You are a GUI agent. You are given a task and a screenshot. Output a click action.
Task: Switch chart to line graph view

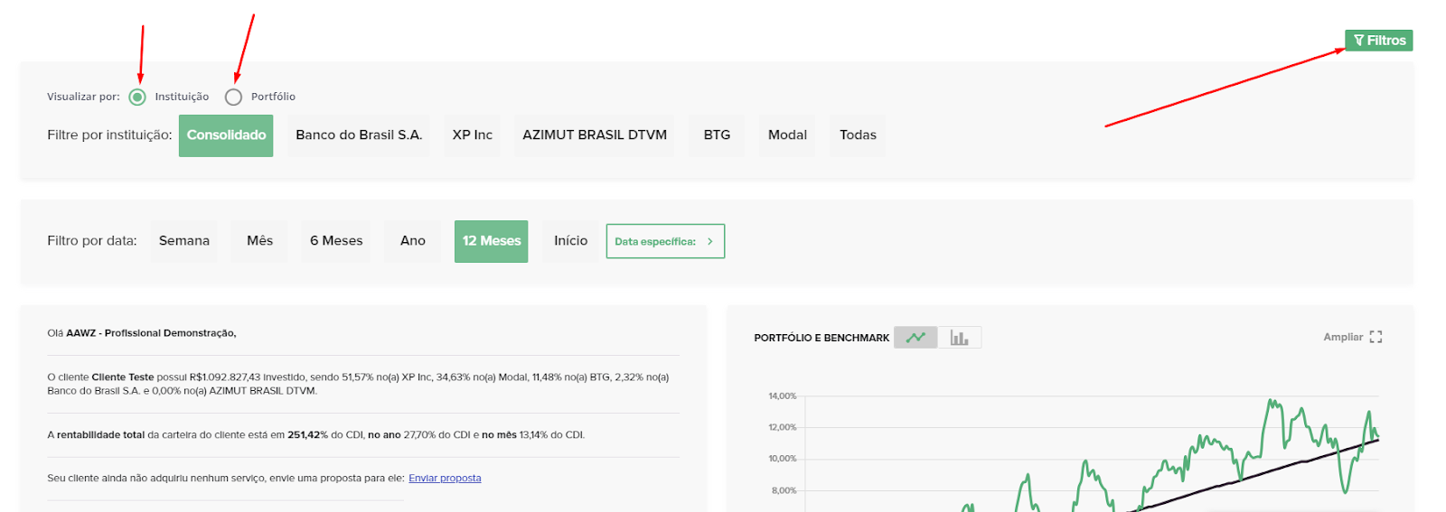pyautogui.click(x=915, y=338)
